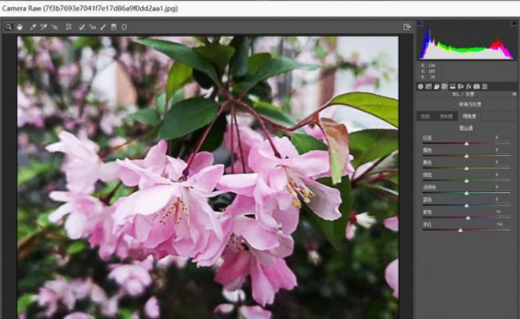
Task: Toggle highlight clipping warning in histogram
Action: click(x=514, y=23)
